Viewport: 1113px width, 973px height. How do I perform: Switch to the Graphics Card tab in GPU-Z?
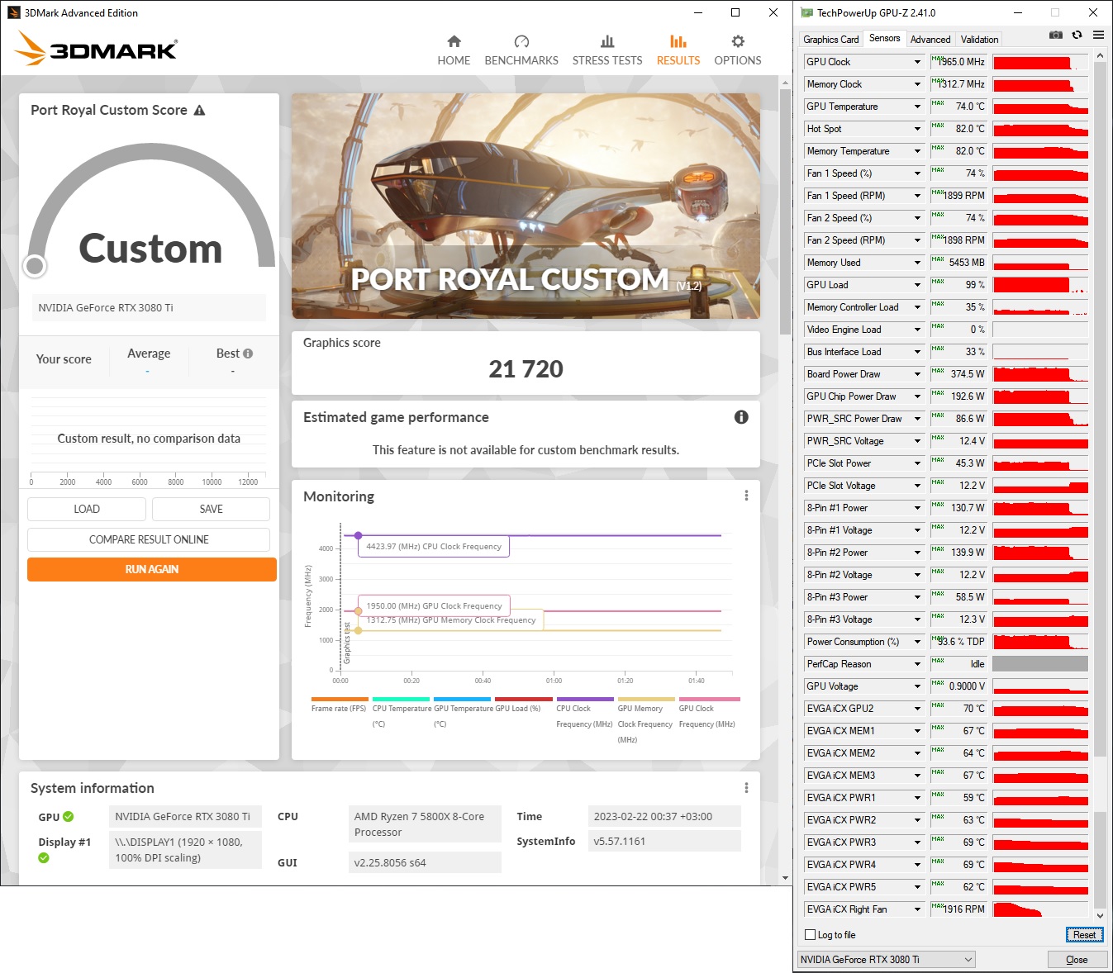831,40
